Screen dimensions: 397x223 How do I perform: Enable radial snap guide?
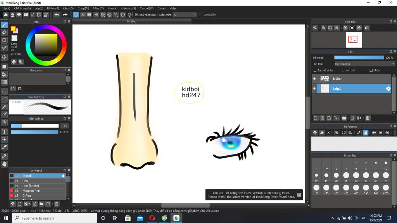(x=102, y=15)
